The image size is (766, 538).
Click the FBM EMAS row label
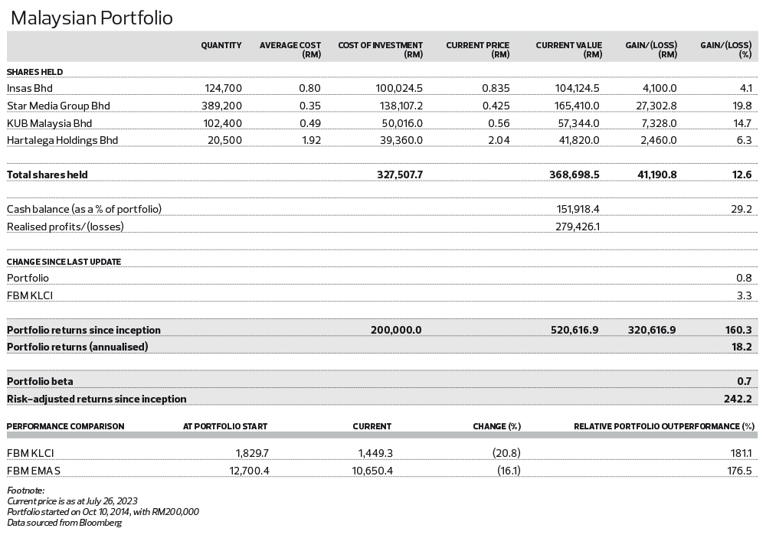pyautogui.click(x=32, y=470)
